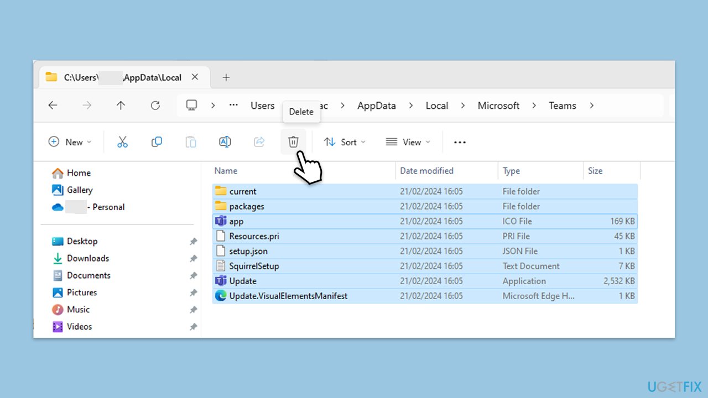Click the Paste clipboard icon
Screen dimensions: 708x398
(x=191, y=142)
